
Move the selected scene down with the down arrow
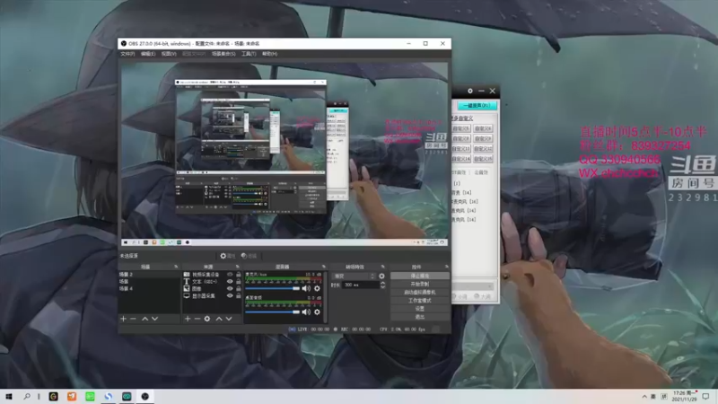click(154, 319)
